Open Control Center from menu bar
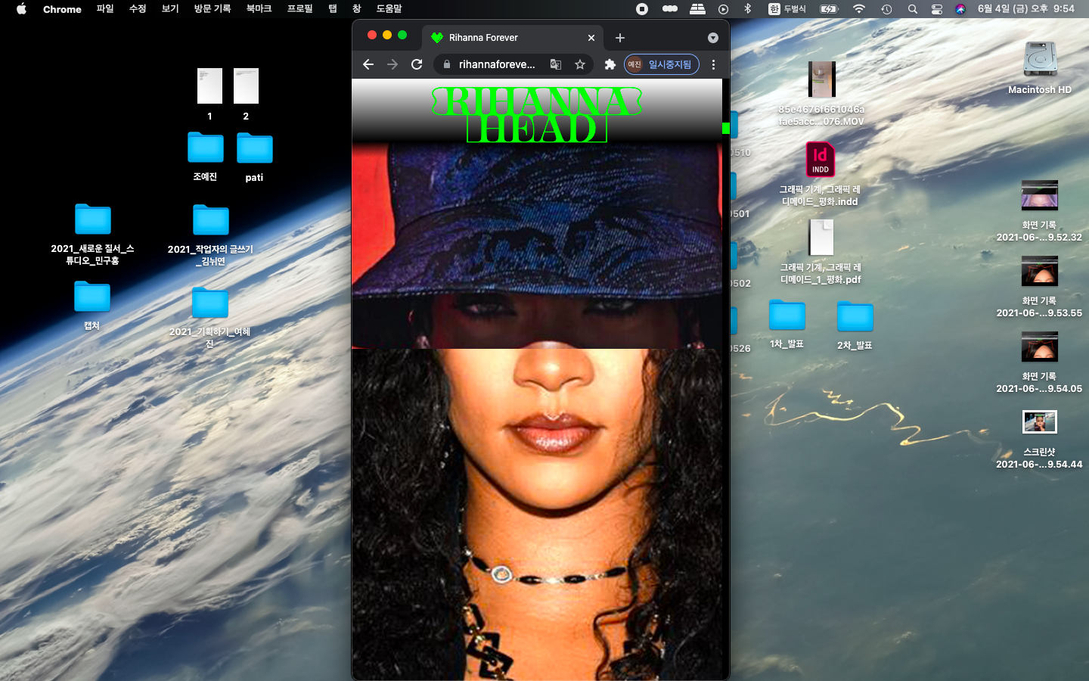Viewport: 1089px width, 681px height. point(937,9)
